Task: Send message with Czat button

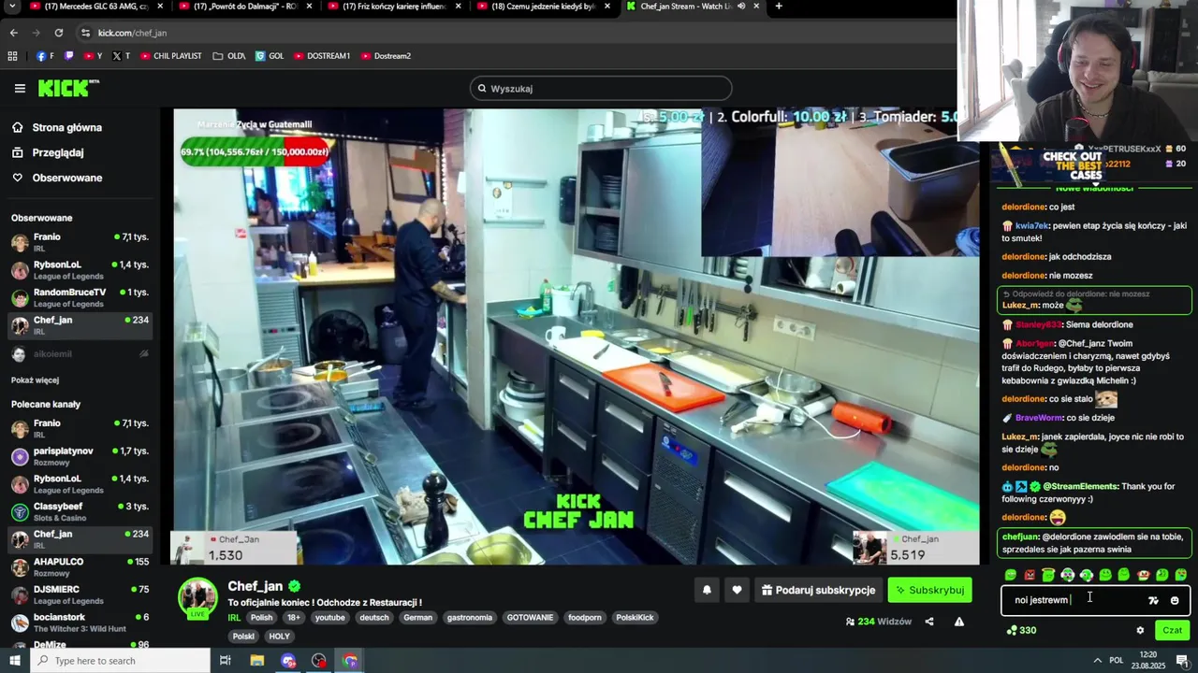Action: point(1173,630)
